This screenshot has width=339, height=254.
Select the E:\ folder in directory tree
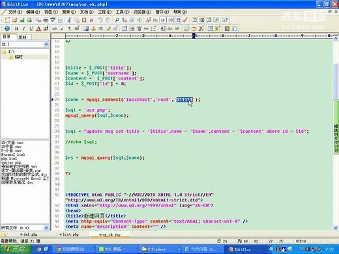point(11,51)
